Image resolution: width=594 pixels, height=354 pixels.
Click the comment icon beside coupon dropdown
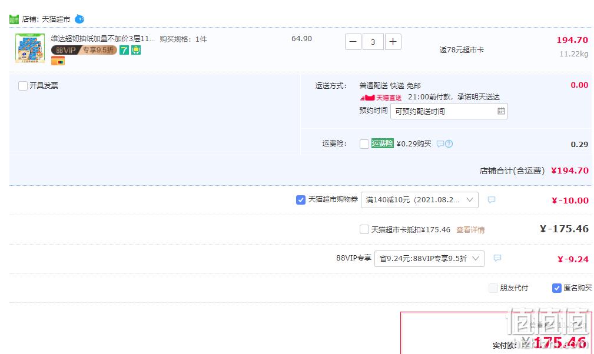[x=492, y=200]
